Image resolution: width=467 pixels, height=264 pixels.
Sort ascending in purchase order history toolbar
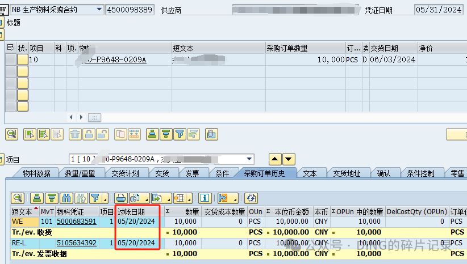coord(37,198)
